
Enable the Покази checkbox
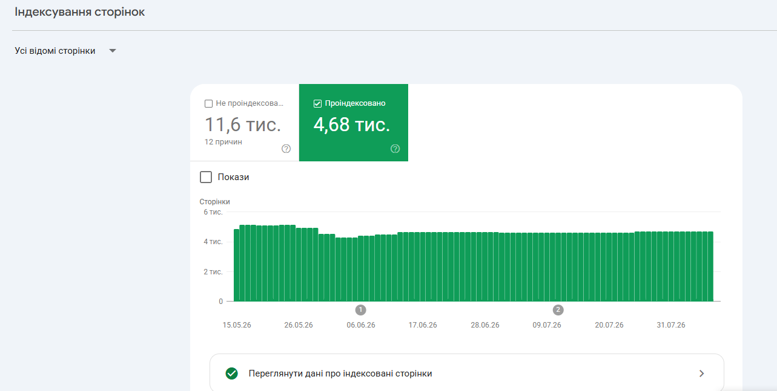click(206, 177)
